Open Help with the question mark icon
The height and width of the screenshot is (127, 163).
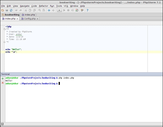(87, 10)
